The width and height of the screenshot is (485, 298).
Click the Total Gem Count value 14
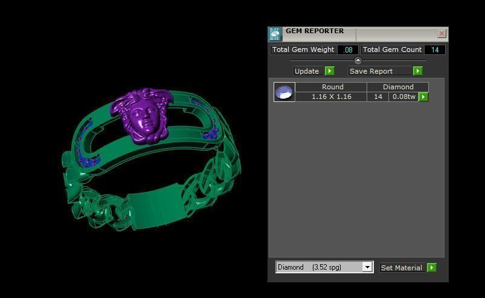click(435, 49)
